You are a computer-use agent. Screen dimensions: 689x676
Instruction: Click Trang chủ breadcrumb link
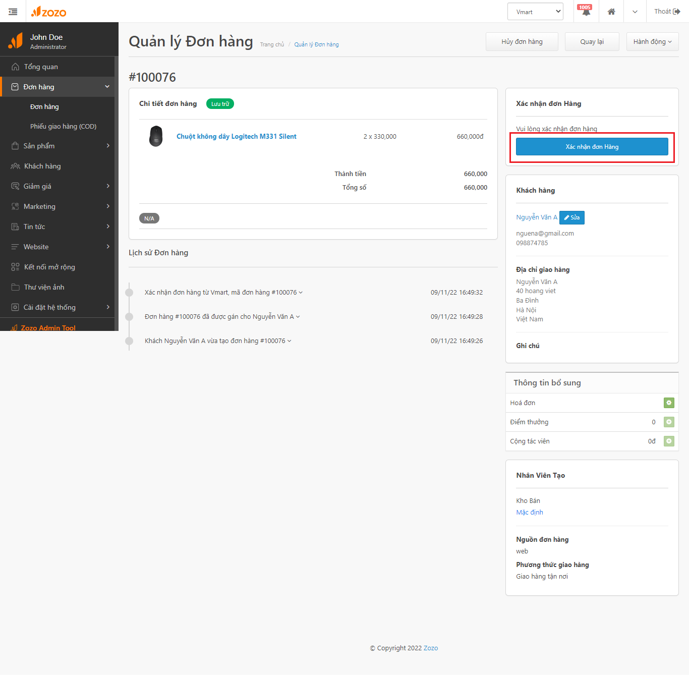click(272, 44)
